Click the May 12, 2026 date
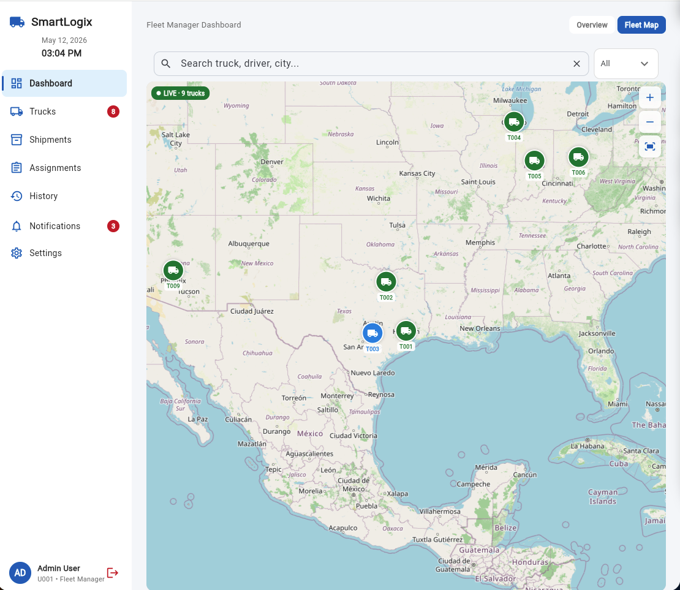This screenshot has width=680, height=590. pyautogui.click(x=64, y=40)
